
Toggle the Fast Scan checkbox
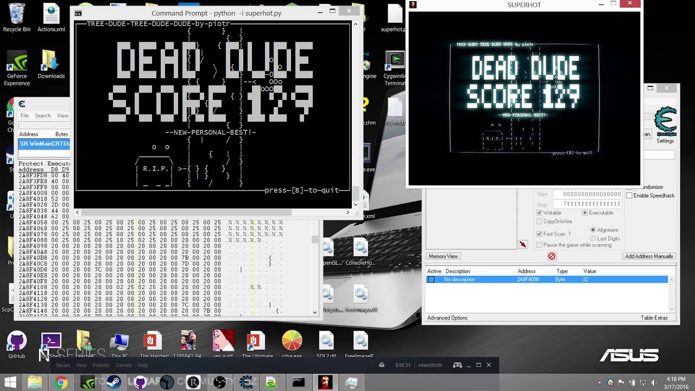pyautogui.click(x=539, y=234)
